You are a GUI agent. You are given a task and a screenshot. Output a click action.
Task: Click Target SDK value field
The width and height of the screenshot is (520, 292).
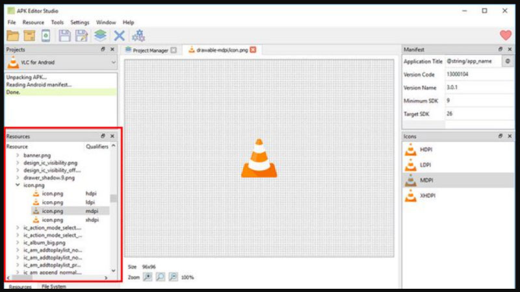click(x=479, y=114)
